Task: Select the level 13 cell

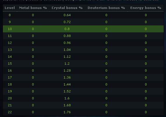Action: (10, 50)
